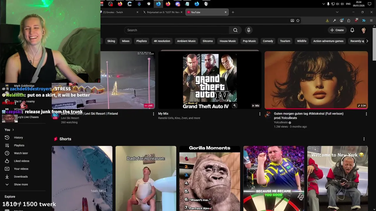Viewport: 376px width, 211px height.
Task: Click the taskbar microphone tray icon
Action: point(328,4)
